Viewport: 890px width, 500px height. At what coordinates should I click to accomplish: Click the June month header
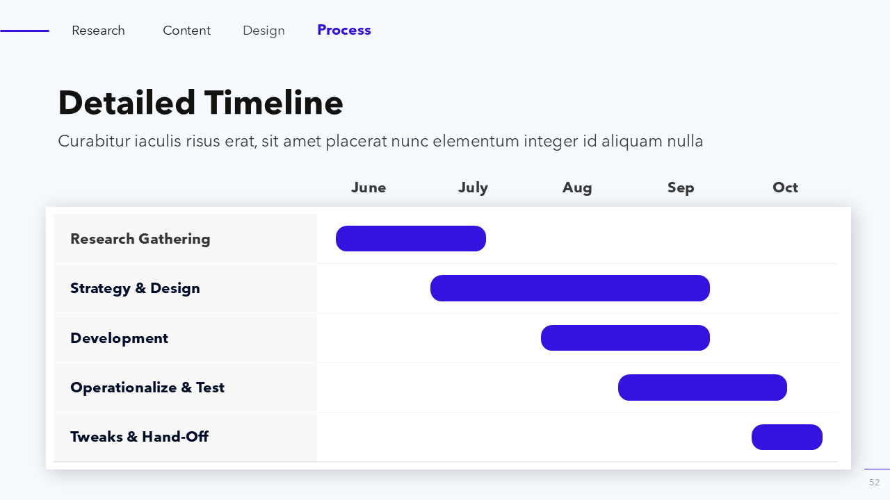(x=369, y=187)
